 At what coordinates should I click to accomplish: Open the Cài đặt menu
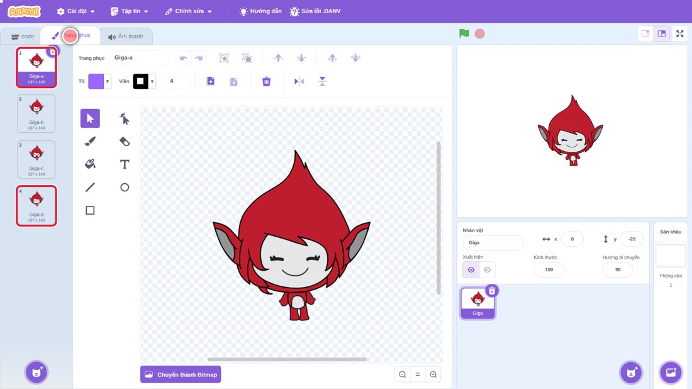[x=75, y=11]
